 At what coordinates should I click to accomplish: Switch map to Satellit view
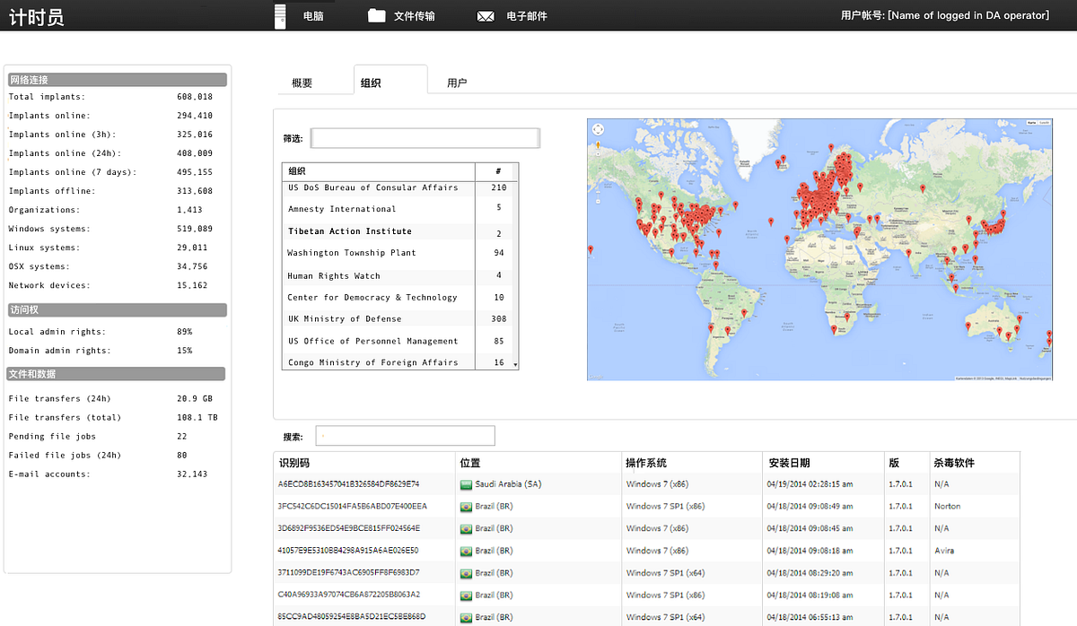pyautogui.click(x=1045, y=122)
